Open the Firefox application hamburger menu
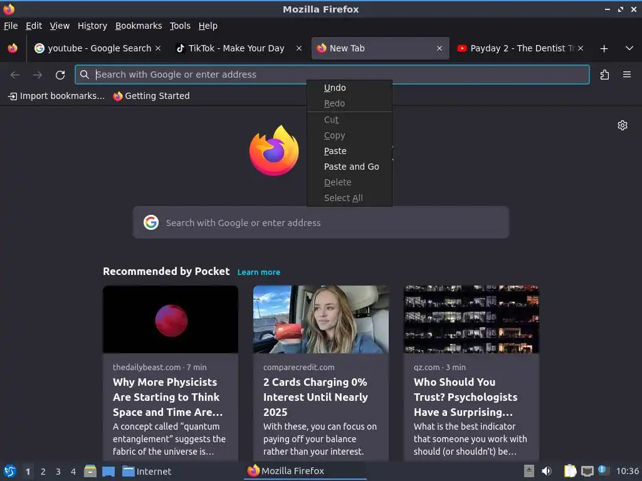642x481 pixels. tap(627, 75)
